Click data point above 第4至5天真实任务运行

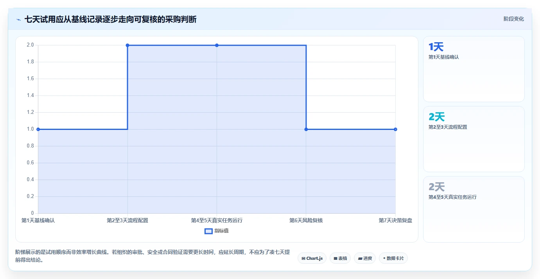tap(217, 45)
